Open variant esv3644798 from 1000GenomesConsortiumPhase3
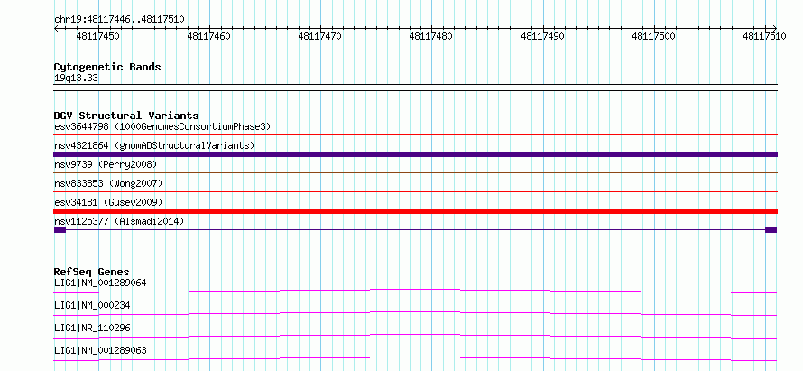The height and width of the screenshot is (371, 803). click(162, 126)
